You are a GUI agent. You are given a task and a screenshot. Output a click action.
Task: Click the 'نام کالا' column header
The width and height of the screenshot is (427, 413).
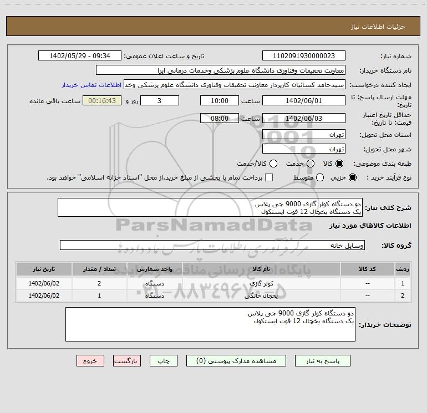[261, 269]
